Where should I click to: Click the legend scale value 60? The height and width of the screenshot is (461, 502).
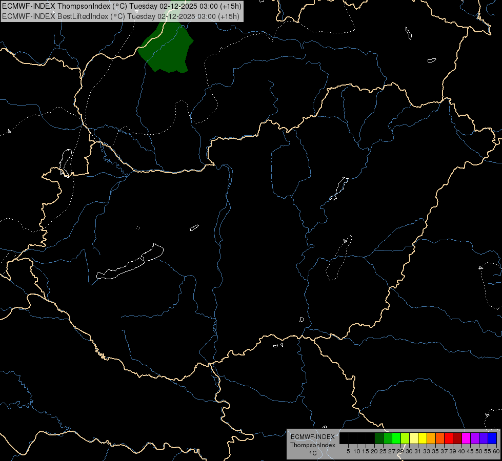[x=496, y=451]
